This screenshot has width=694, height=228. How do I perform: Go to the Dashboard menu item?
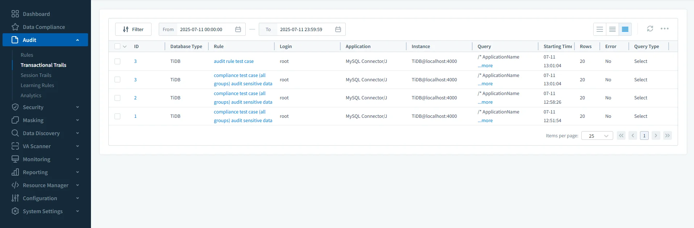click(36, 14)
